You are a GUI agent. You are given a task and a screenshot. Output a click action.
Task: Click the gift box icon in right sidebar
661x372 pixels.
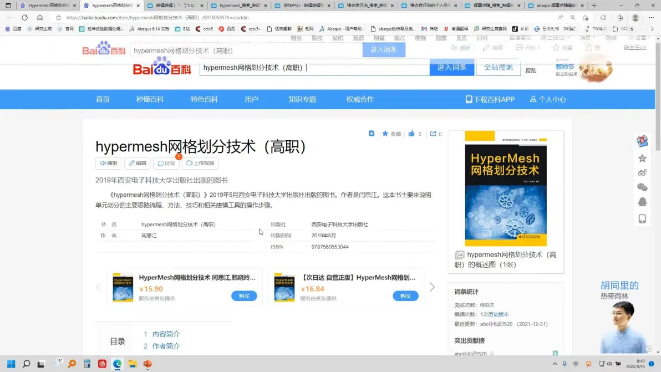642,141
